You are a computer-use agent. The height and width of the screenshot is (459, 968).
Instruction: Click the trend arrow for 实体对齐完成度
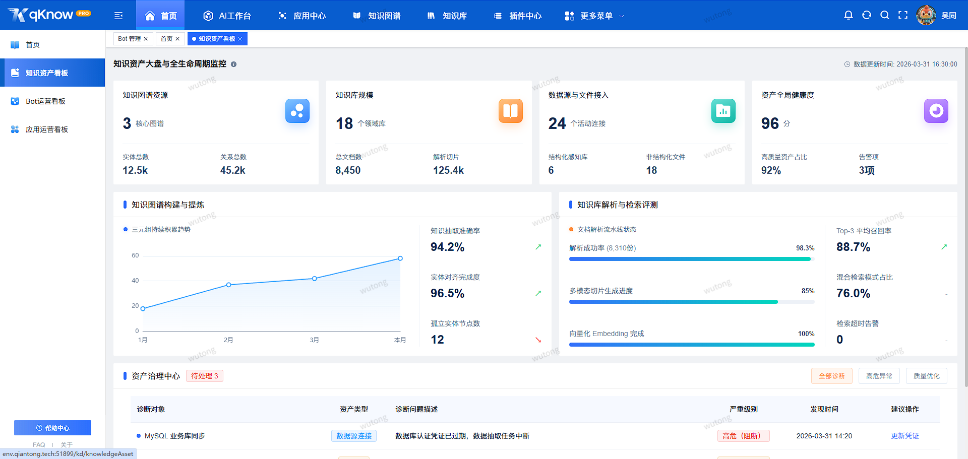pos(538,293)
